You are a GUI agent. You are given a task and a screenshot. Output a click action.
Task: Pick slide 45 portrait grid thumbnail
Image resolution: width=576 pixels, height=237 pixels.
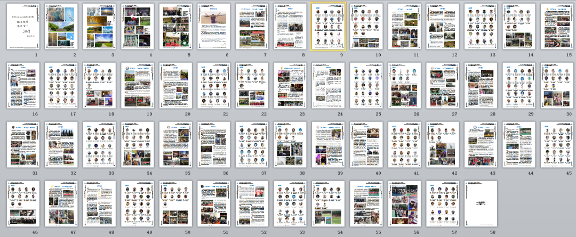click(x=557, y=144)
